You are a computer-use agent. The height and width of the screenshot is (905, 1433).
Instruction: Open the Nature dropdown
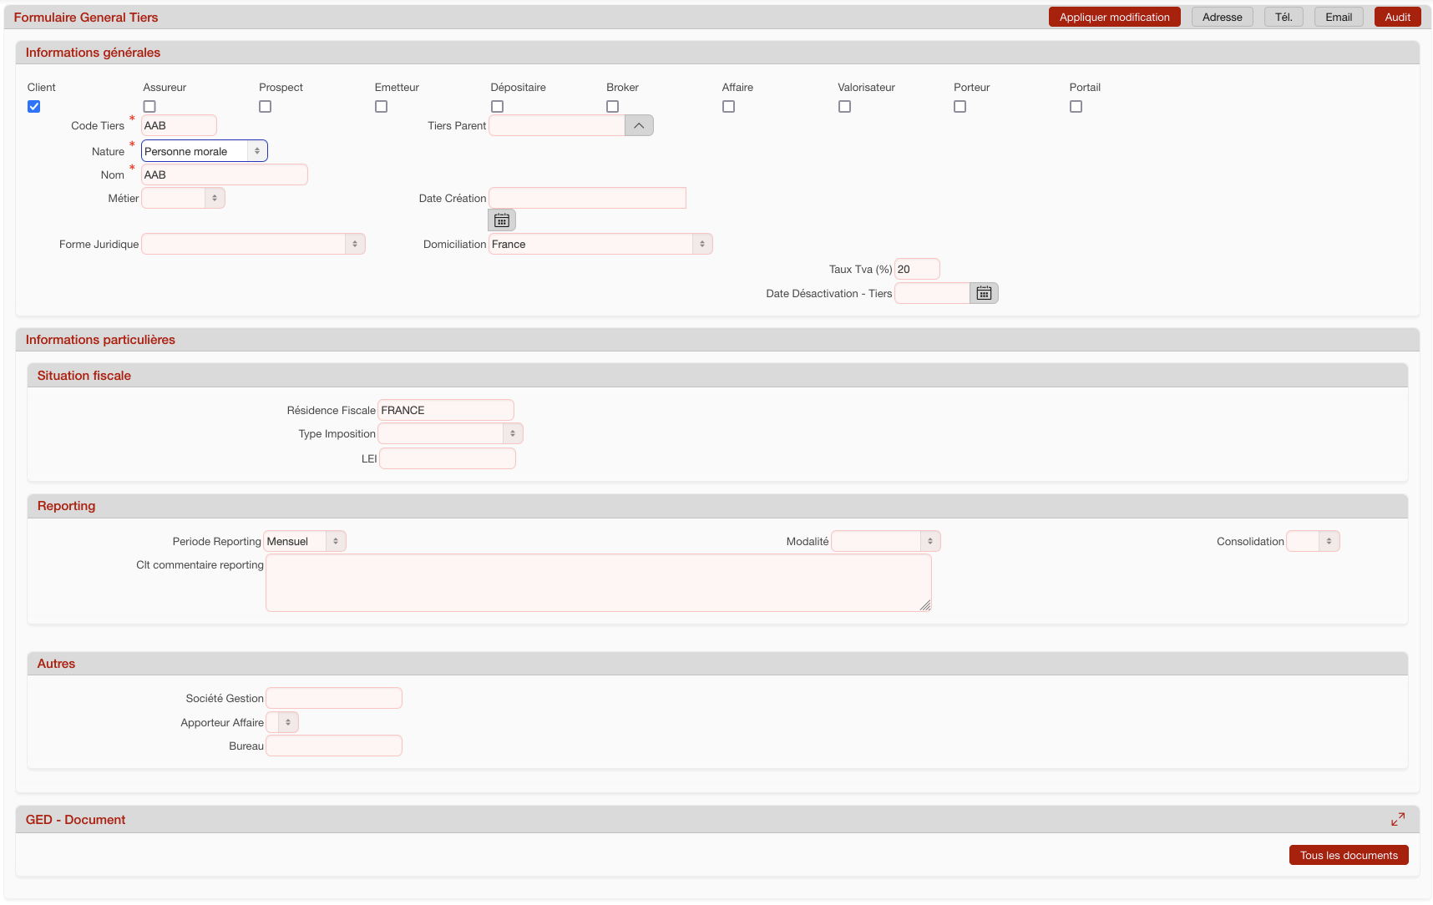tap(204, 151)
